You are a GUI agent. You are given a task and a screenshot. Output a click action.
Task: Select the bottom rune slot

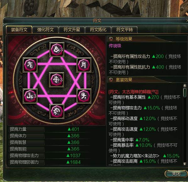[57, 111]
